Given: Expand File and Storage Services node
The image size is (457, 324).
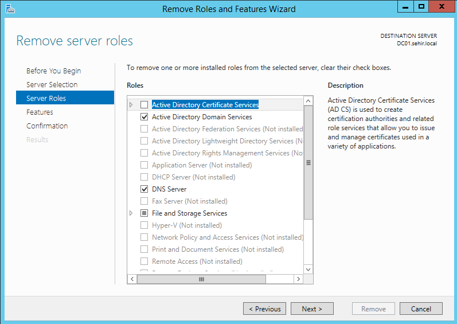Looking at the screenshot, I should coord(131,213).
